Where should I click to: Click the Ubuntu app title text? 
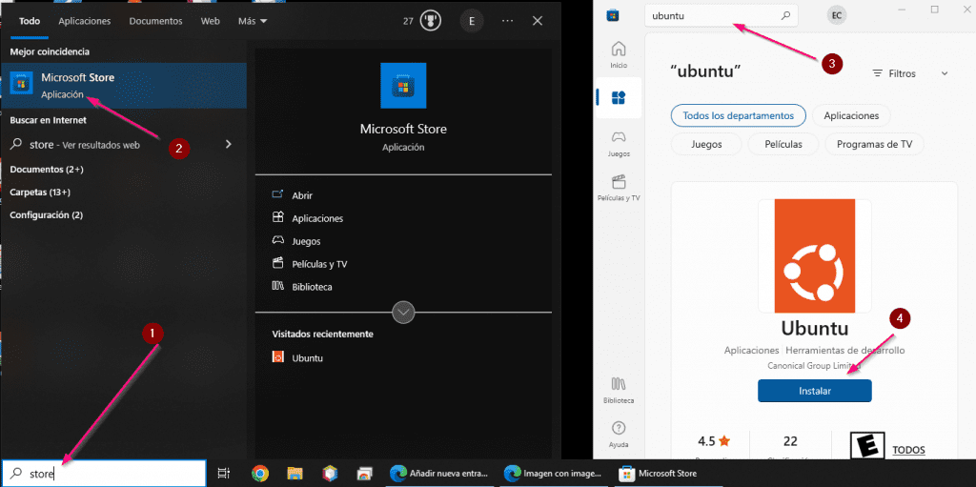coord(814,328)
